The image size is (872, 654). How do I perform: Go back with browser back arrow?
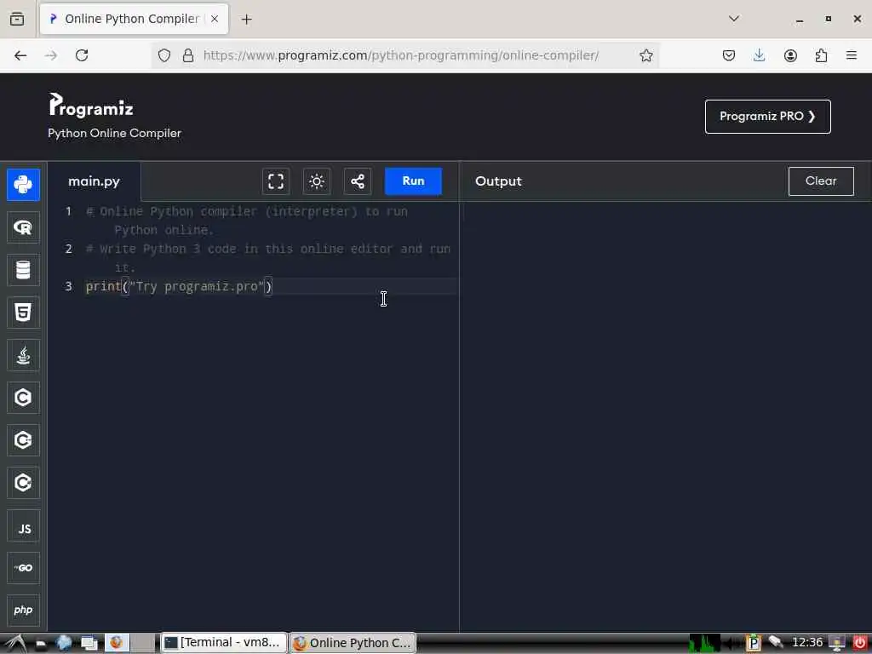pyautogui.click(x=20, y=55)
